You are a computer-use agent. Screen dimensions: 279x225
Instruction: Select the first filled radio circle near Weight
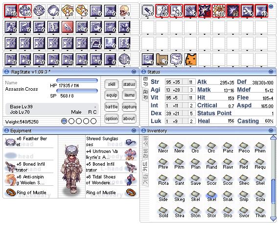pos(64,121)
